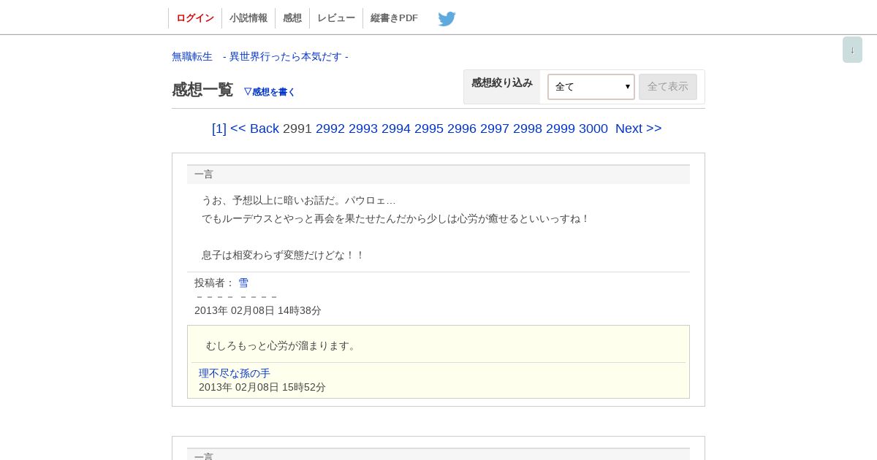Open the 小説情報 menu item
Screen dimensions: 877x460
(248, 18)
